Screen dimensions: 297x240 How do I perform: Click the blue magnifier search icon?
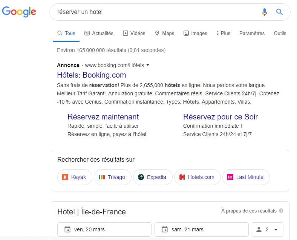[279, 12]
